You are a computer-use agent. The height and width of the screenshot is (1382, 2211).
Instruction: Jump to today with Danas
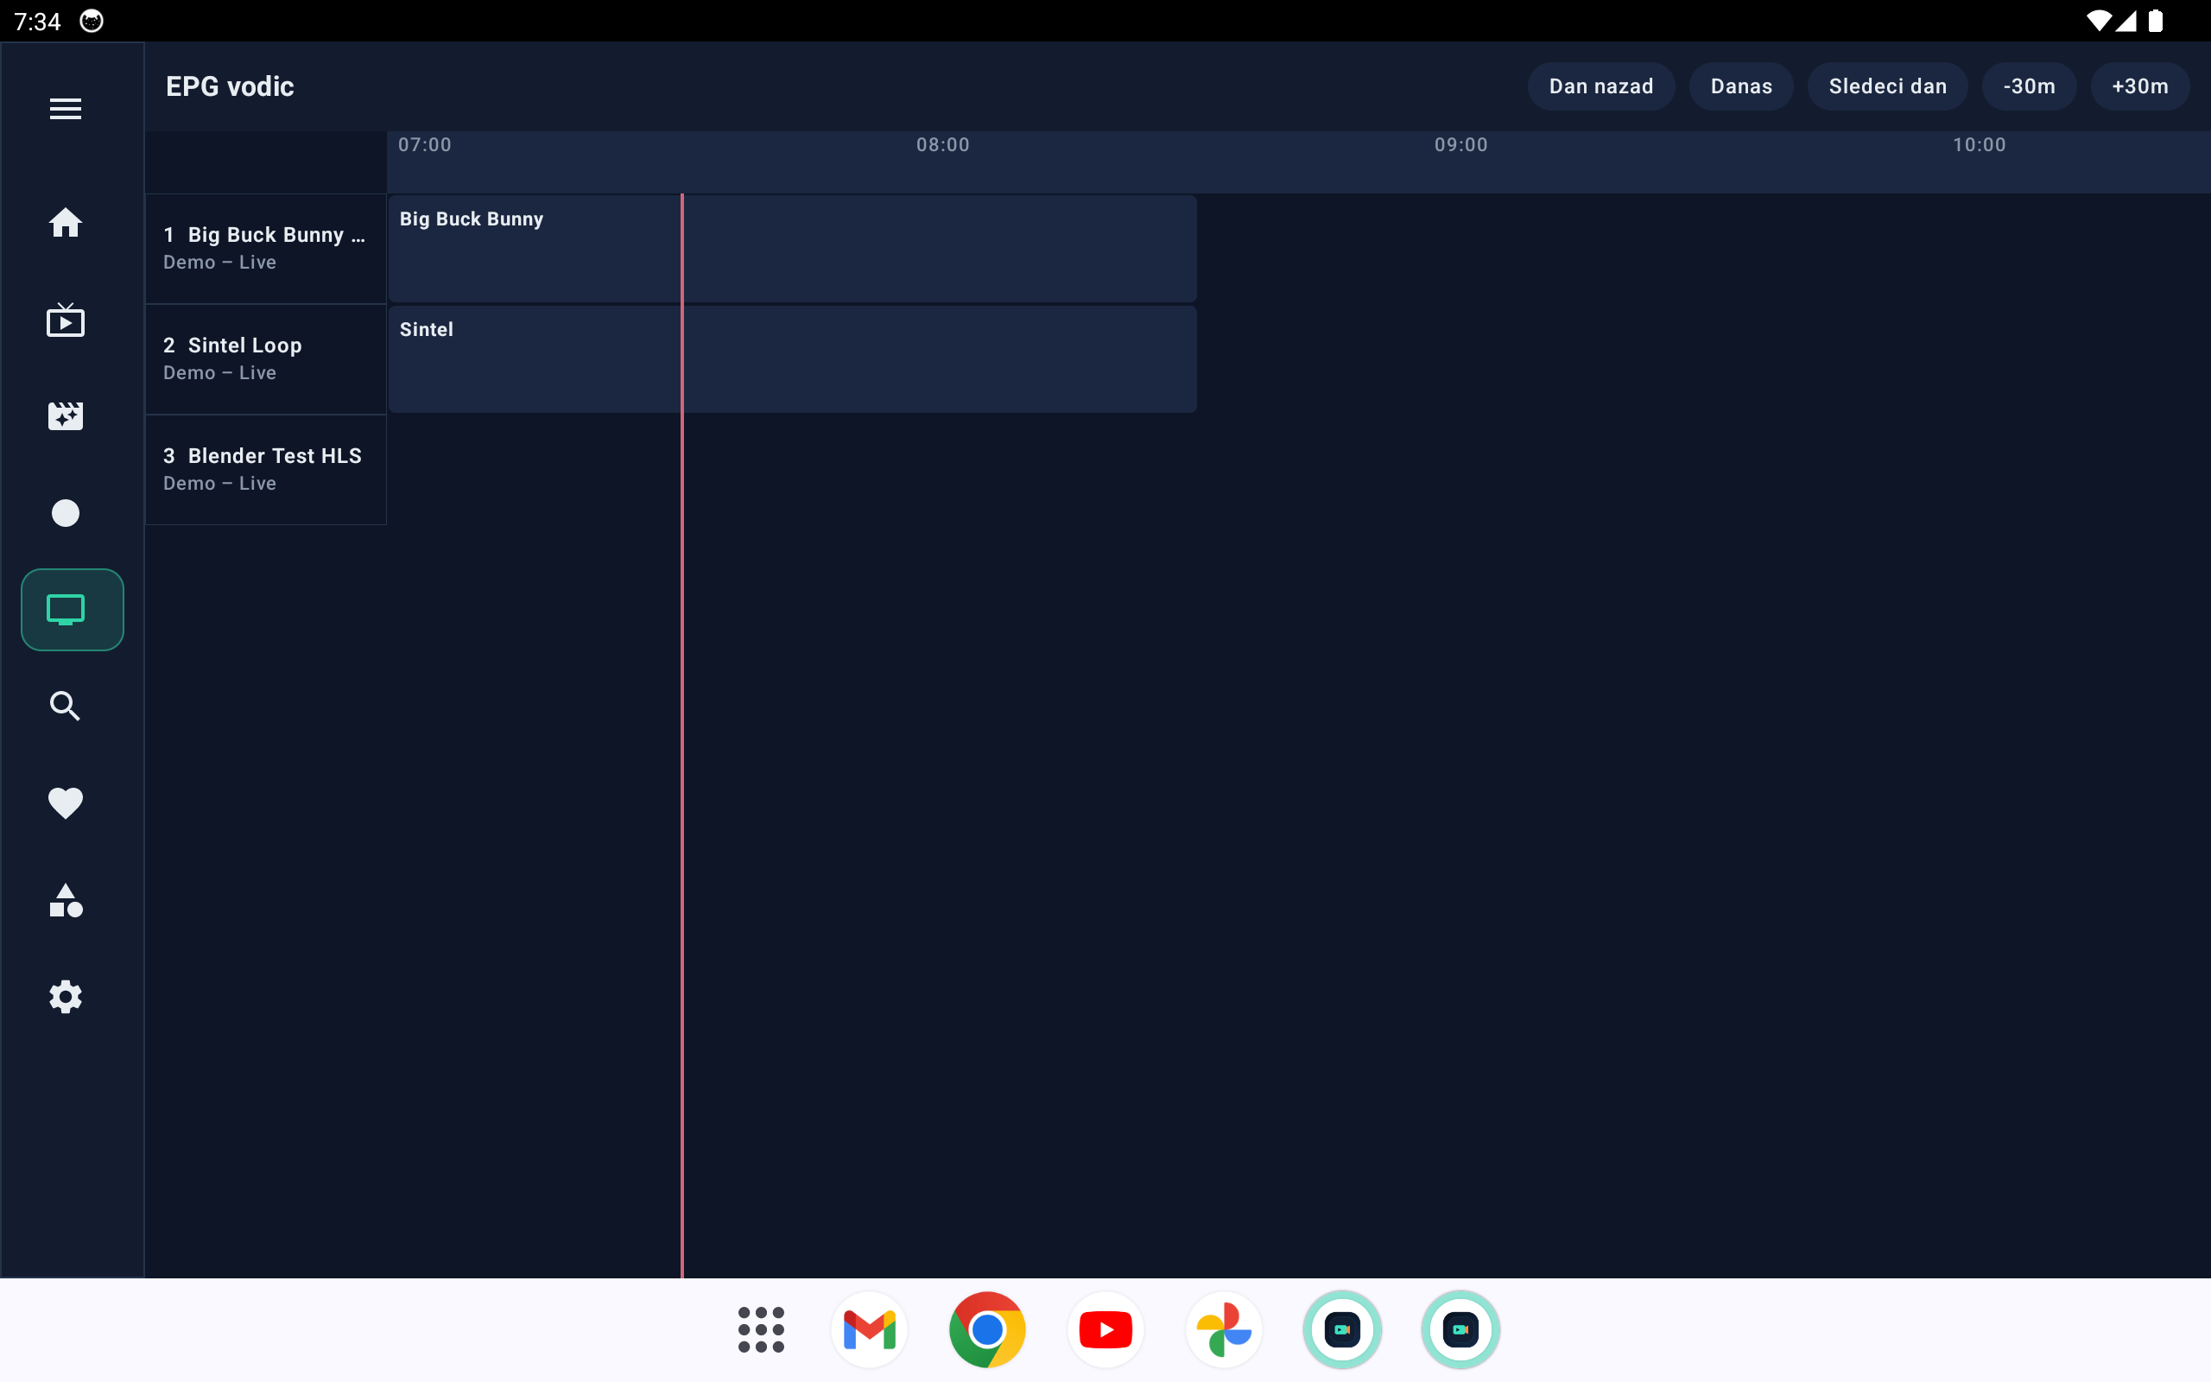tap(1740, 86)
